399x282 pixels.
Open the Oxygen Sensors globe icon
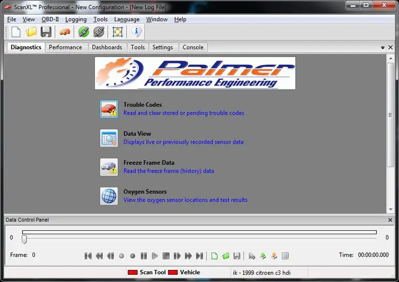(x=109, y=196)
